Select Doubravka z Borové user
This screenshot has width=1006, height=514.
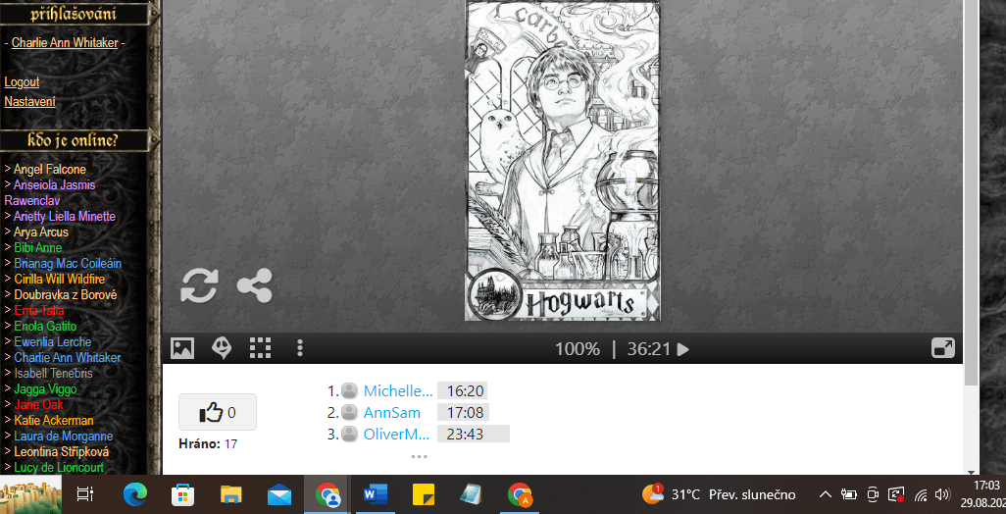pyautogui.click(x=66, y=294)
